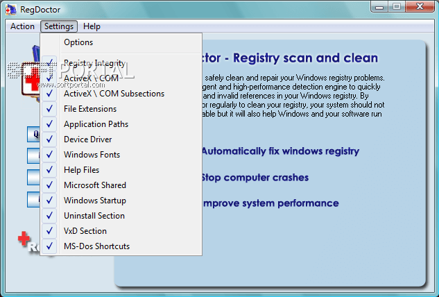This screenshot has height=297, width=439.
Task: Toggle the ActiveX \ COM option
Action: [121, 78]
